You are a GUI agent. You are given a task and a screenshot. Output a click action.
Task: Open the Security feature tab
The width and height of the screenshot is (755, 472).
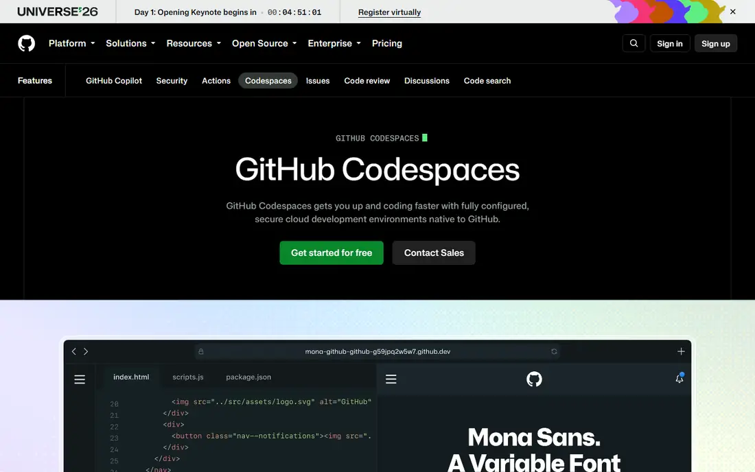(x=172, y=81)
